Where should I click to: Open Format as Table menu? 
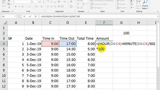click(99, 4)
